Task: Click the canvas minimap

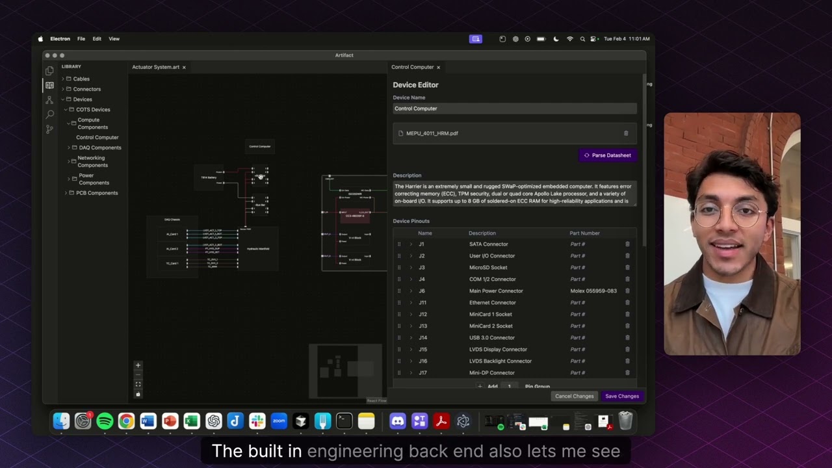Action: pyautogui.click(x=345, y=371)
